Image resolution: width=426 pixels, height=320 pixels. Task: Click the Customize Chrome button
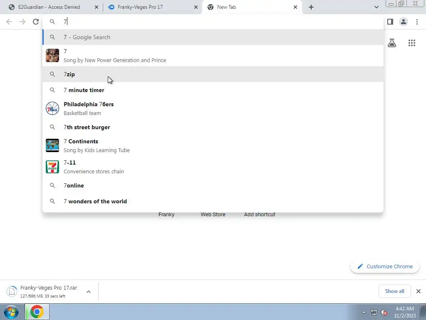385,266
